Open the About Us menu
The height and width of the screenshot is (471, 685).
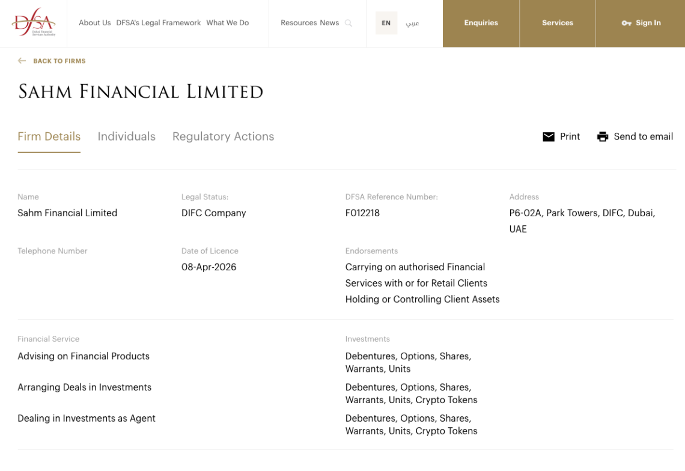pyautogui.click(x=94, y=23)
